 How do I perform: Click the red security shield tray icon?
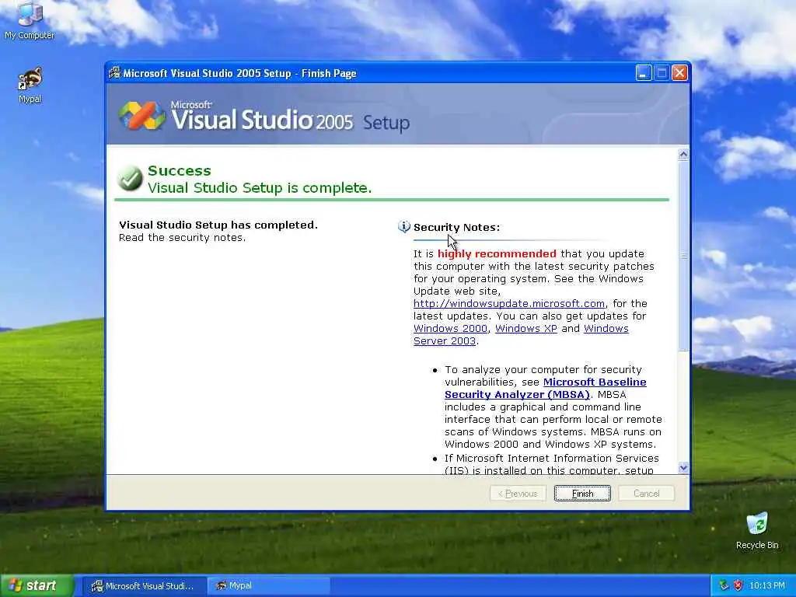[x=738, y=585]
